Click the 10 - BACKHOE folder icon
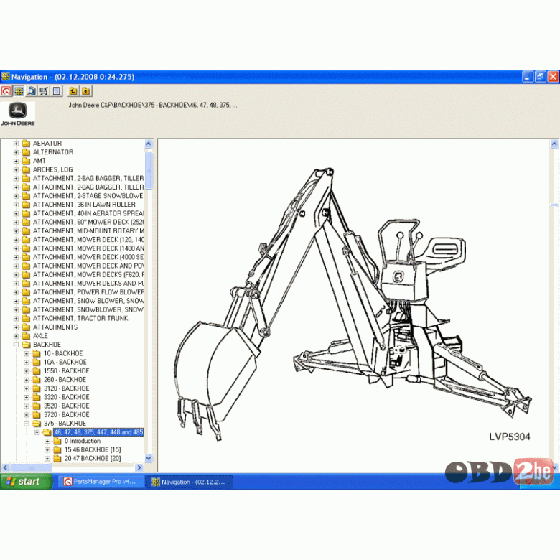This screenshot has width=560, height=560. point(37,353)
